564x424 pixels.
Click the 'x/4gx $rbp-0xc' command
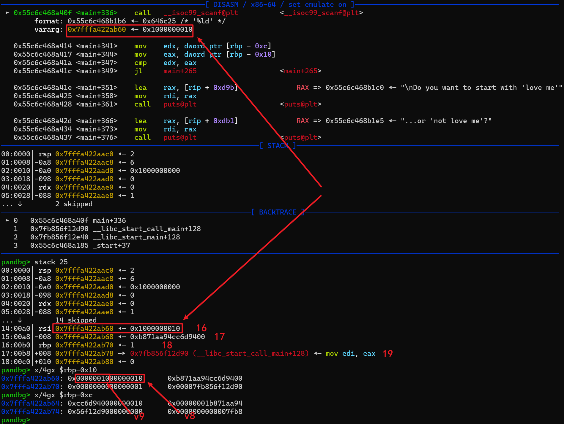[x=63, y=395]
